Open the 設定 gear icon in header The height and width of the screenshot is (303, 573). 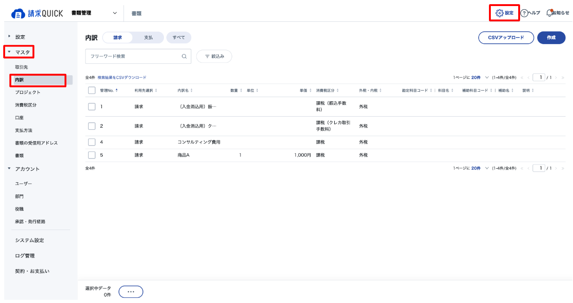coord(504,13)
